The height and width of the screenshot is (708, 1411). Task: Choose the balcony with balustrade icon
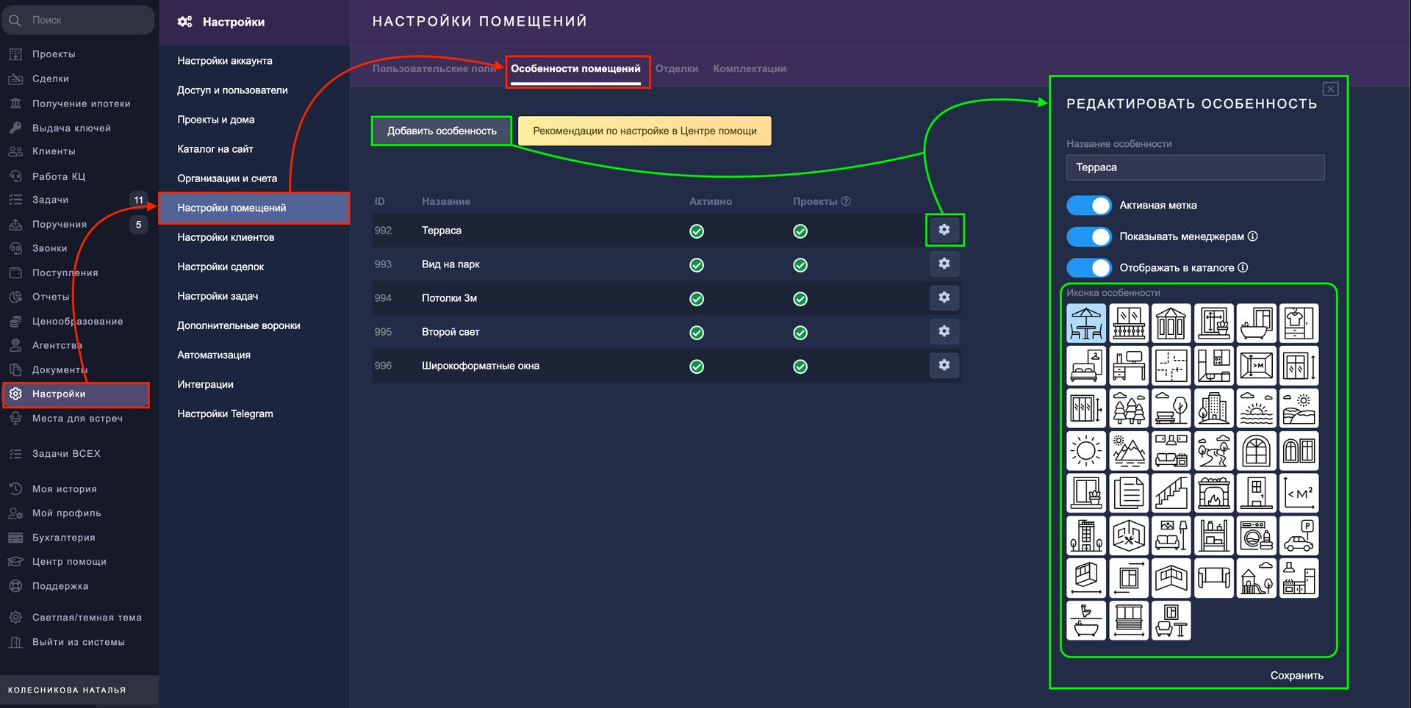[x=1129, y=323]
